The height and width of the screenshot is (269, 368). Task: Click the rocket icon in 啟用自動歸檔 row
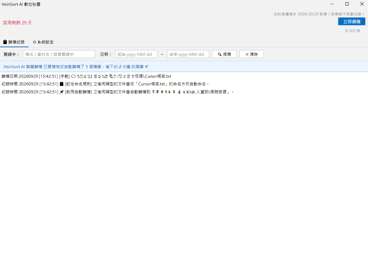click(61, 92)
